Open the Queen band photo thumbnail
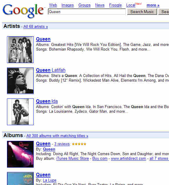Image resolution: width=169 pixels, height=185 pixels. (20, 50)
